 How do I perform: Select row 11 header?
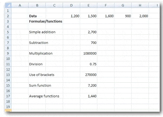pyautogui.click(x=8, y=64)
